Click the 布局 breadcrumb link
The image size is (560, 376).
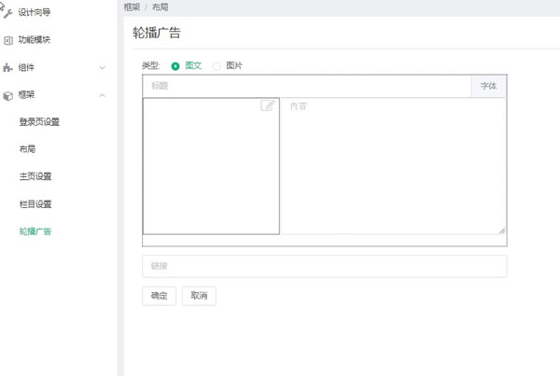(161, 7)
